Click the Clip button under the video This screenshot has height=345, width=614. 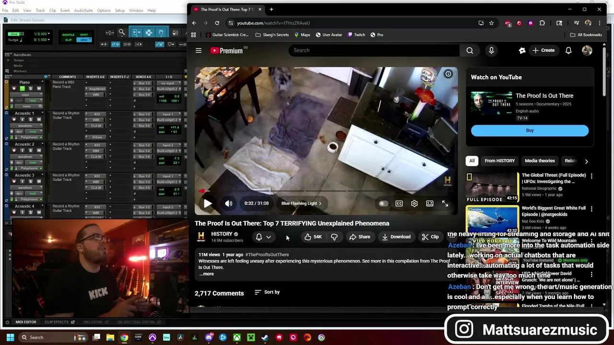(x=430, y=237)
